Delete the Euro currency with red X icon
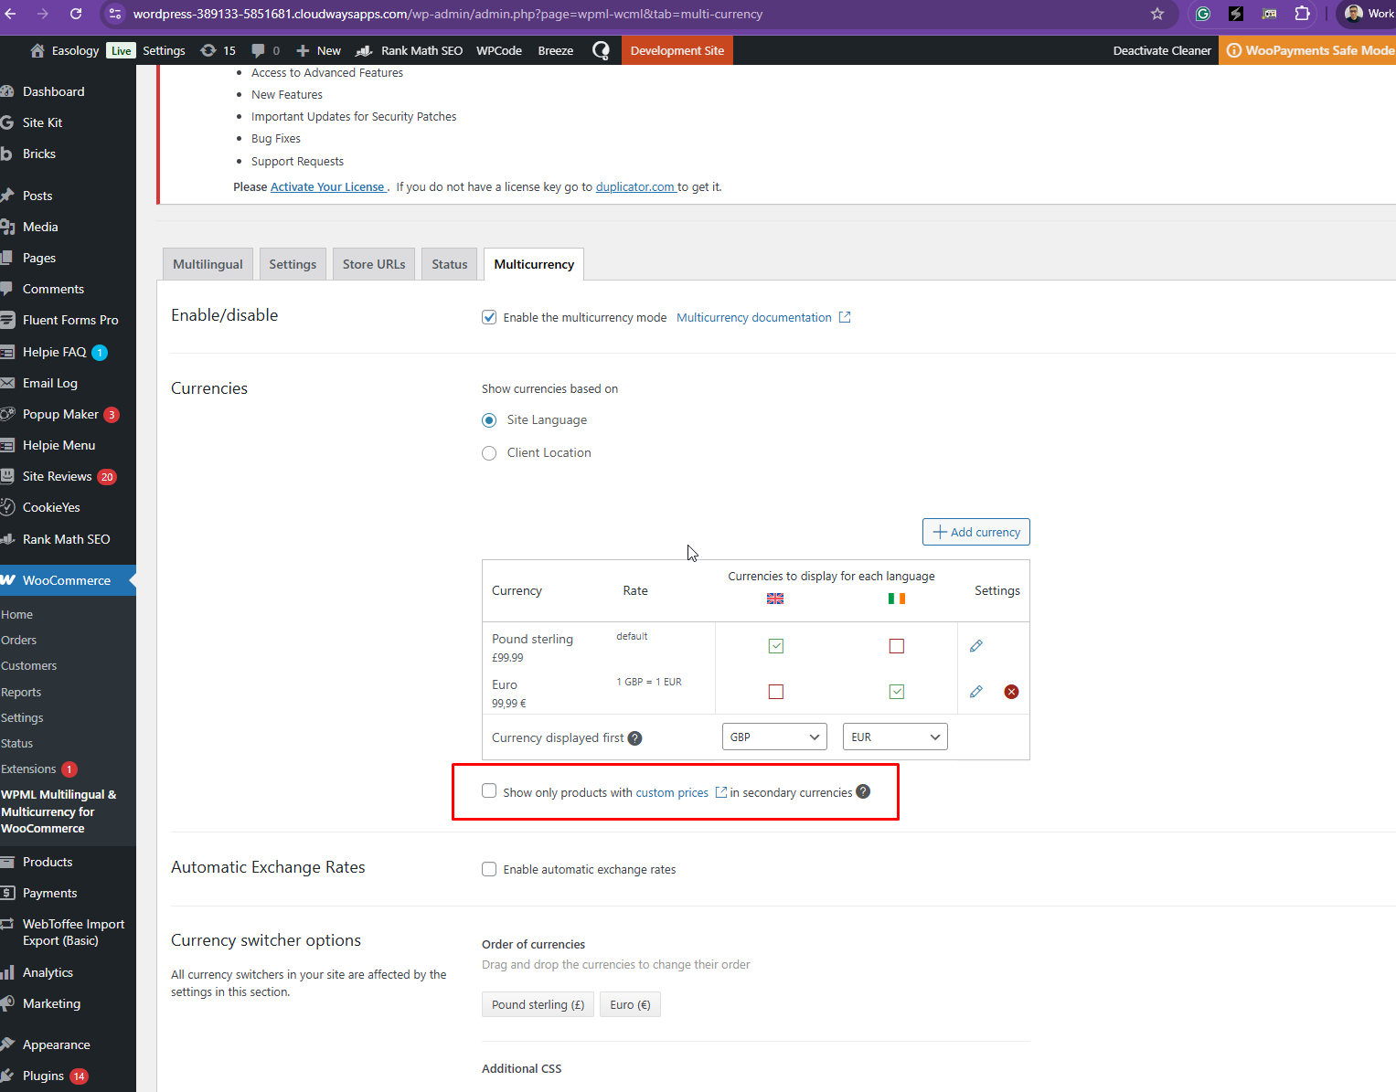1396x1092 pixels. click(1011, 692)
